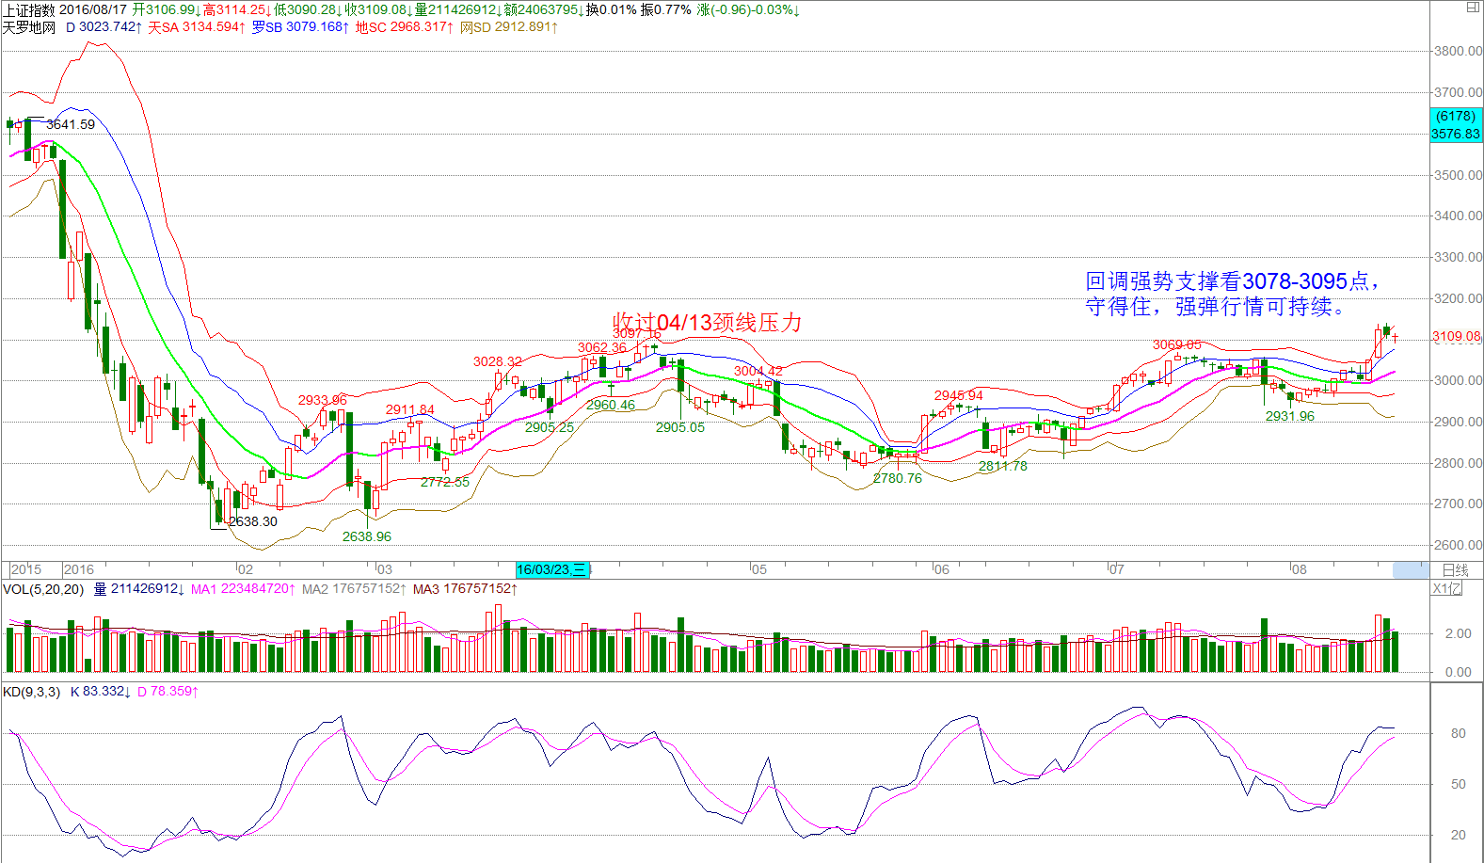The width and height of the screenshot is (1484, 863).
Task: Click the 2016 year label on the time axis
Action: click(79, 569)
